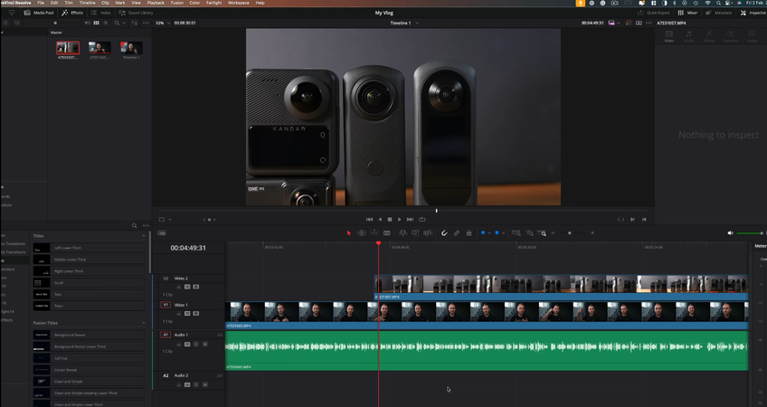Stop playback transport button
This screenshot has width=767, height=407.
click(x=390, y=220)
